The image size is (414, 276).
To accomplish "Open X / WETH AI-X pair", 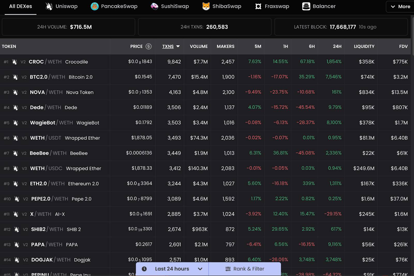I will point(205,214).
